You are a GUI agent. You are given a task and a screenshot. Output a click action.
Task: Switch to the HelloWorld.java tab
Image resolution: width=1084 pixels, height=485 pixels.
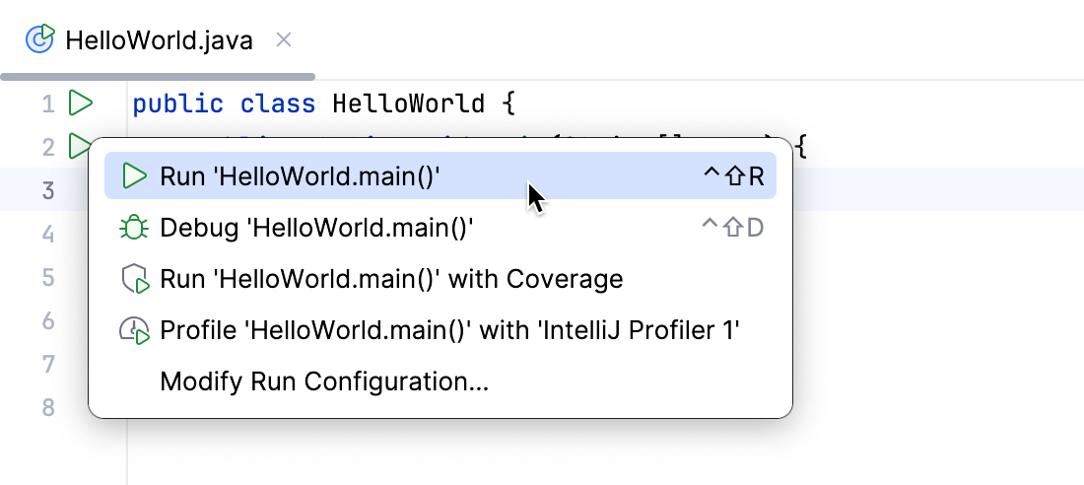(159, 40)
